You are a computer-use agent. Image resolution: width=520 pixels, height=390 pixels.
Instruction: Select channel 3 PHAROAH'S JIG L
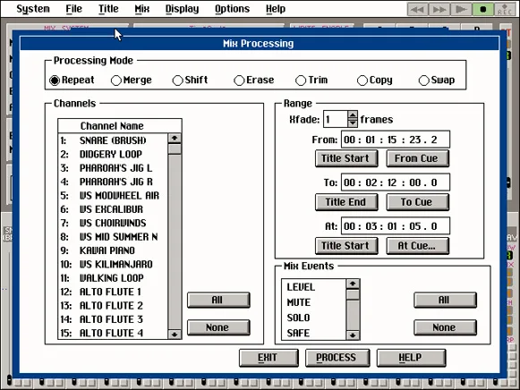[113, 168]
